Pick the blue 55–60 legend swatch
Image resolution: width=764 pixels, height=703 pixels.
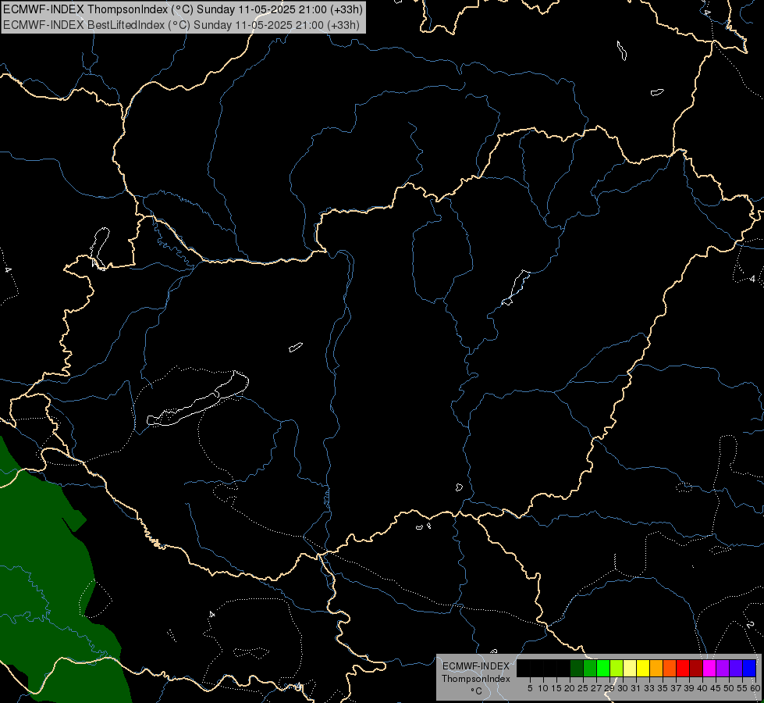[749, 669]
